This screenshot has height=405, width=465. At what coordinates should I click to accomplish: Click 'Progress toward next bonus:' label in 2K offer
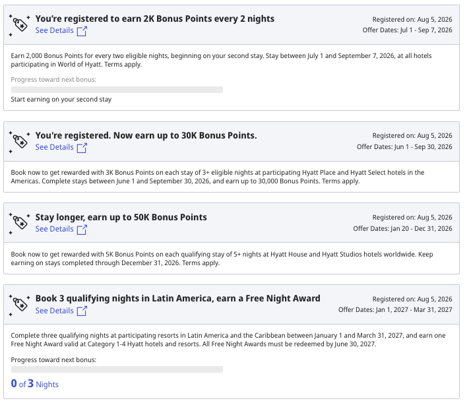click(53, 79)
